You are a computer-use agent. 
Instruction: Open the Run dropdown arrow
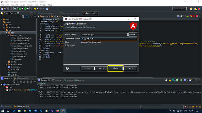click(28, 9)
